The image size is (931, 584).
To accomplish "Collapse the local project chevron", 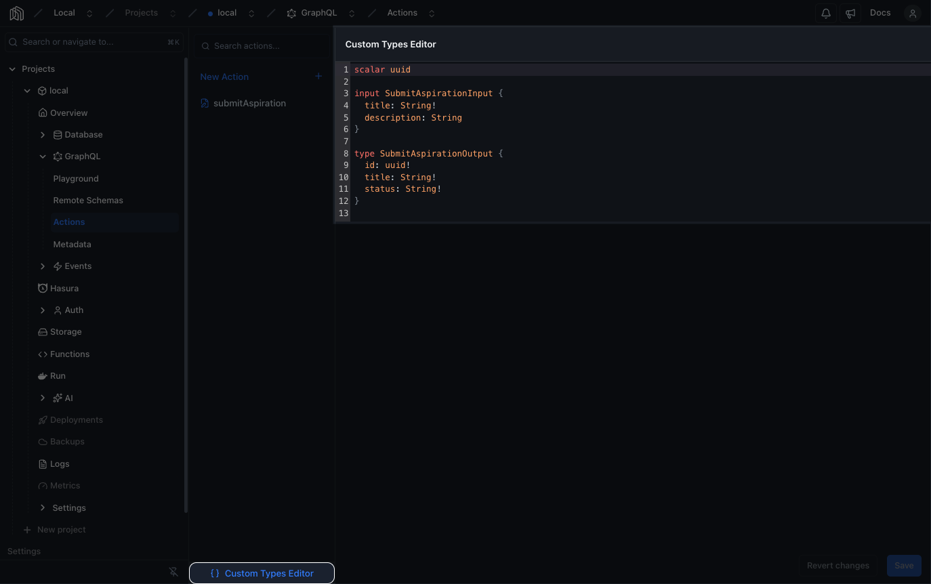I will coord(27,91).
